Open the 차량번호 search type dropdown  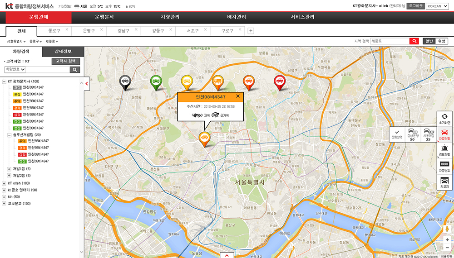pyautogui.click(x=15, y=69)
